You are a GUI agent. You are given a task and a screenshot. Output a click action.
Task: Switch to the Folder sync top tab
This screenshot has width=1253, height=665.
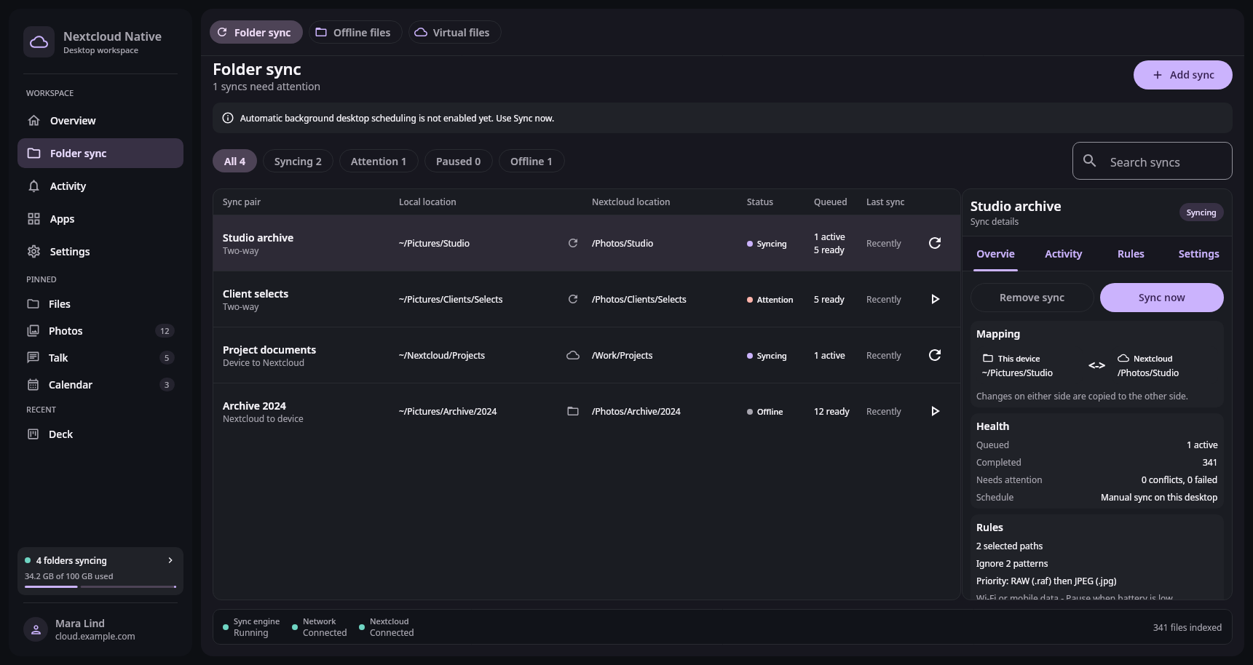256,33
